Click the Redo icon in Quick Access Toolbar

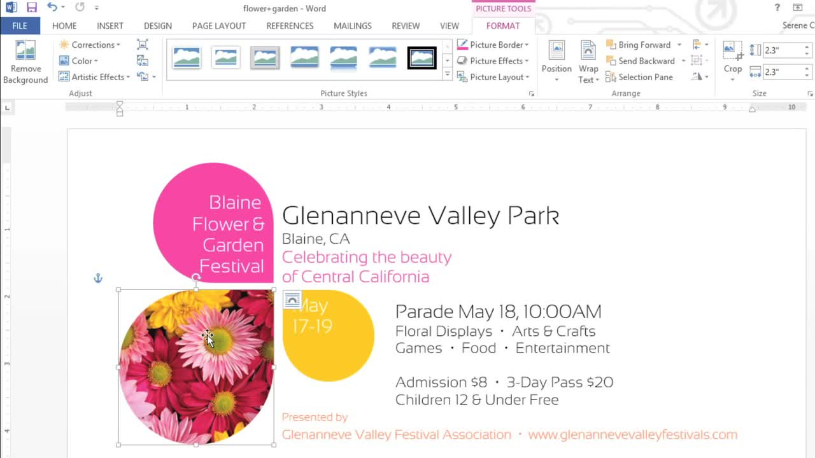(80, 8)
